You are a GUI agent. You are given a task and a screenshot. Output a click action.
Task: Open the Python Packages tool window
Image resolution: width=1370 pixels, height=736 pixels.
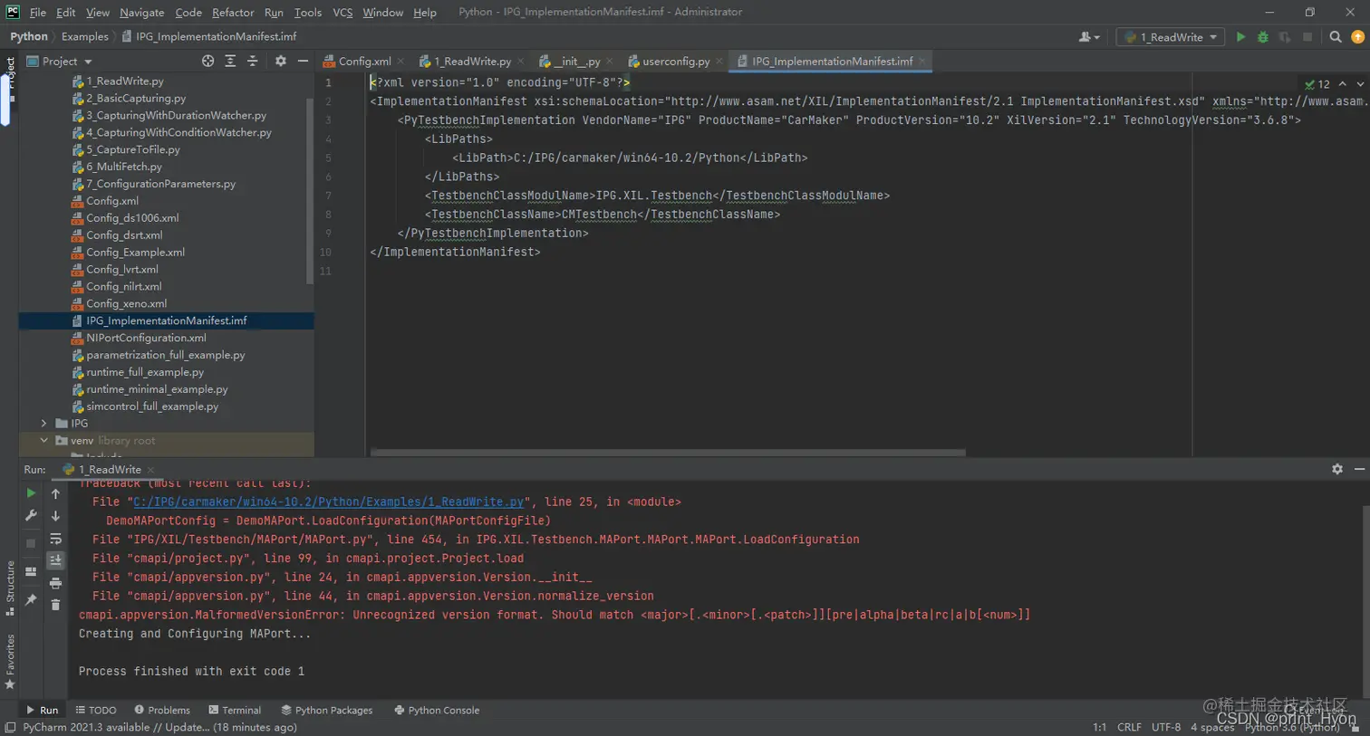point(326,711)
